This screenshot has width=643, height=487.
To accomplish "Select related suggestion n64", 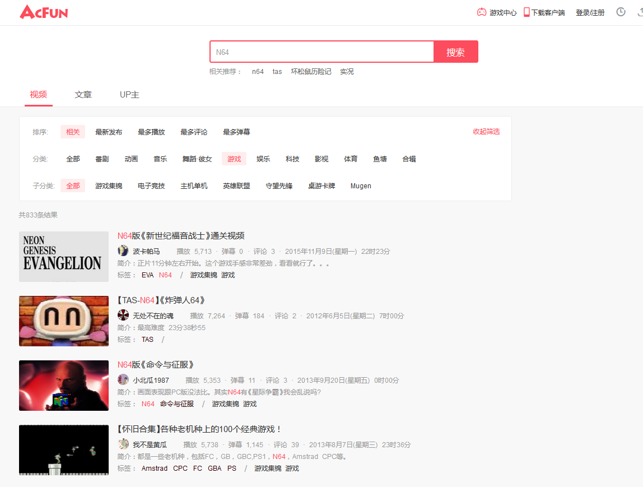I will pos(258,72).
